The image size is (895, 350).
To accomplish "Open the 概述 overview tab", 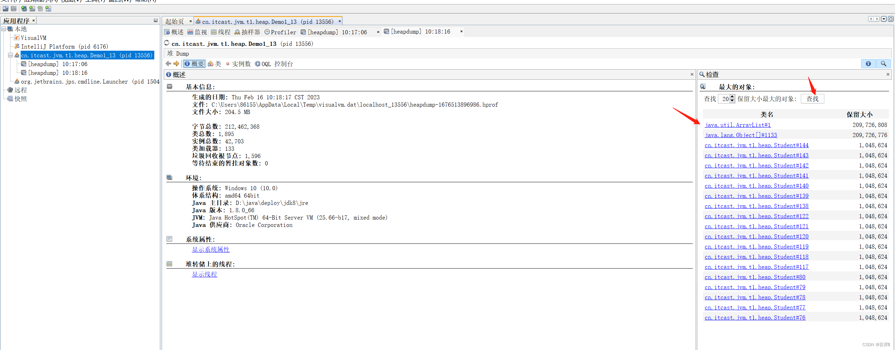I will point(174,32).
